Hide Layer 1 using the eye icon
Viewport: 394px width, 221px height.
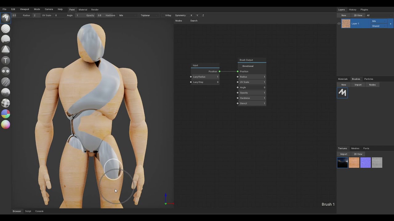[339, 24]
